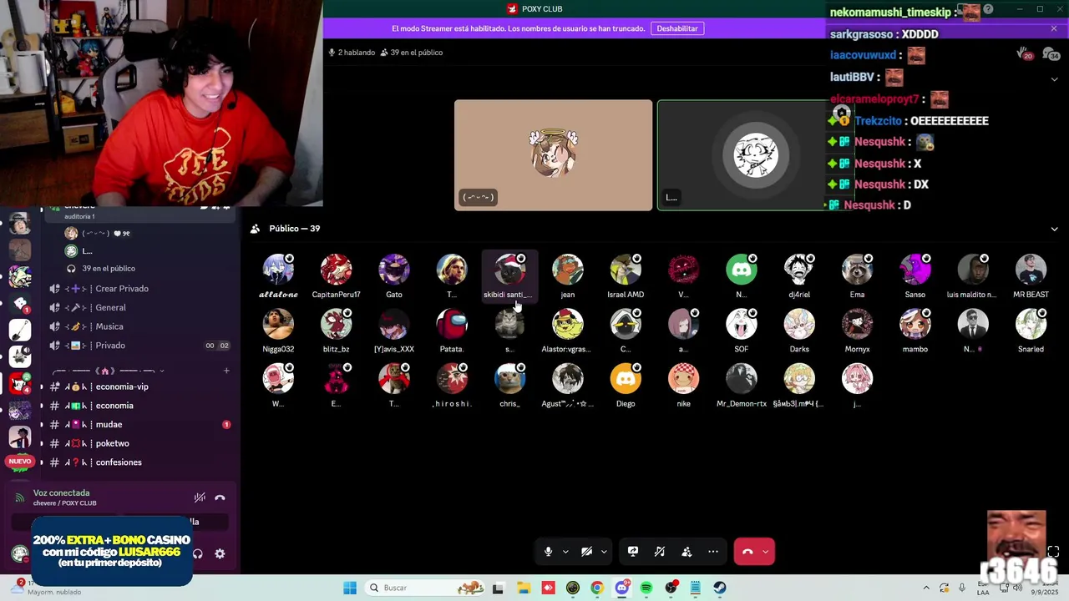The height and width of the screenshot is (601, 1069).
Task: Collapse the chat overlay with its chevron
Action: click(x=1054, y=78)
